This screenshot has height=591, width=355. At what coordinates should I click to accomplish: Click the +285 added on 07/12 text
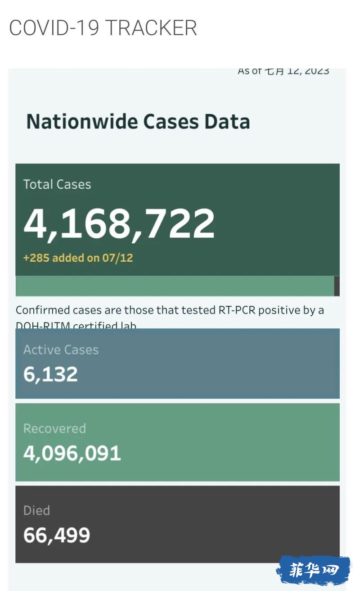[x=78, y=258]
